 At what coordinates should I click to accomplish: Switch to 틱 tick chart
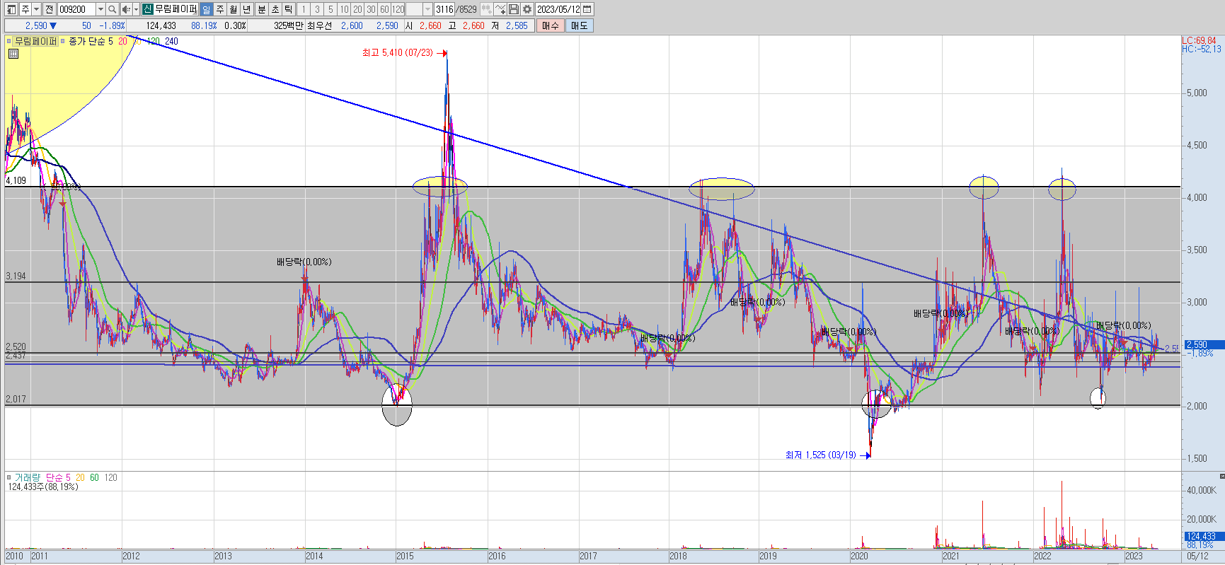pyautogui.click(x=288, y=9)
